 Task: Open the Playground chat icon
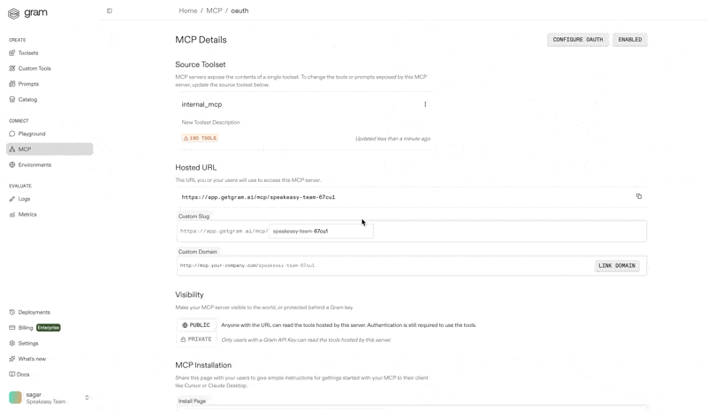pyautogui.click(x=12, y=133)
